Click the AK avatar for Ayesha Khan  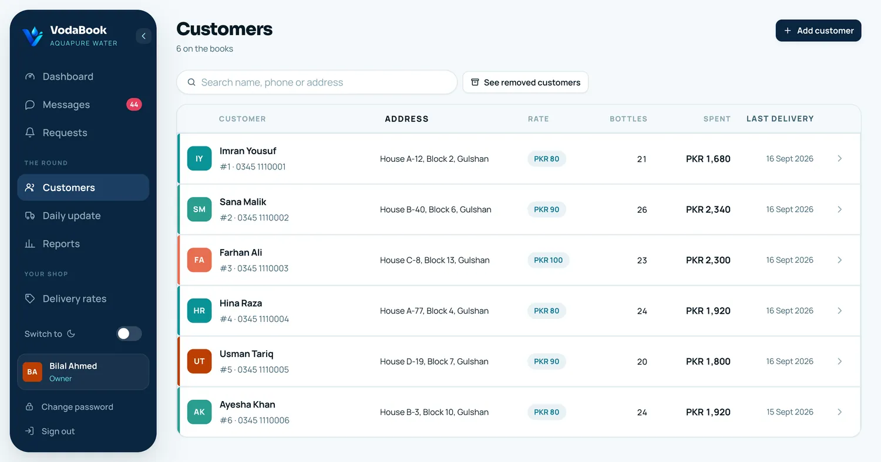pyautogui.click(x=200, y=412)
